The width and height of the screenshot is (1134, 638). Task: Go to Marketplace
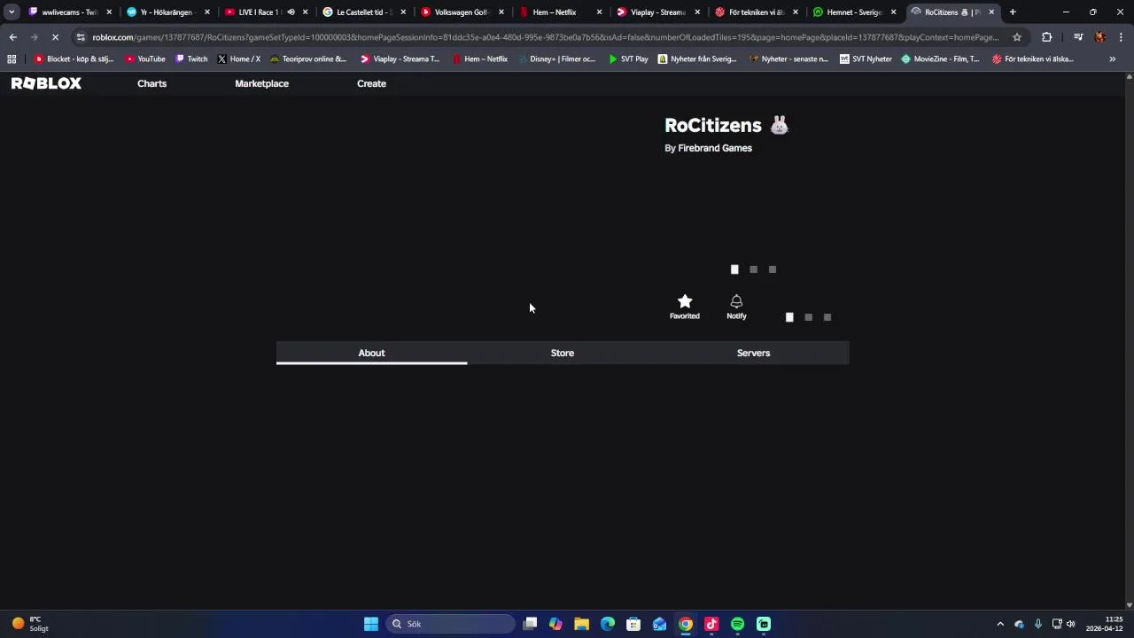coord(261,83)
